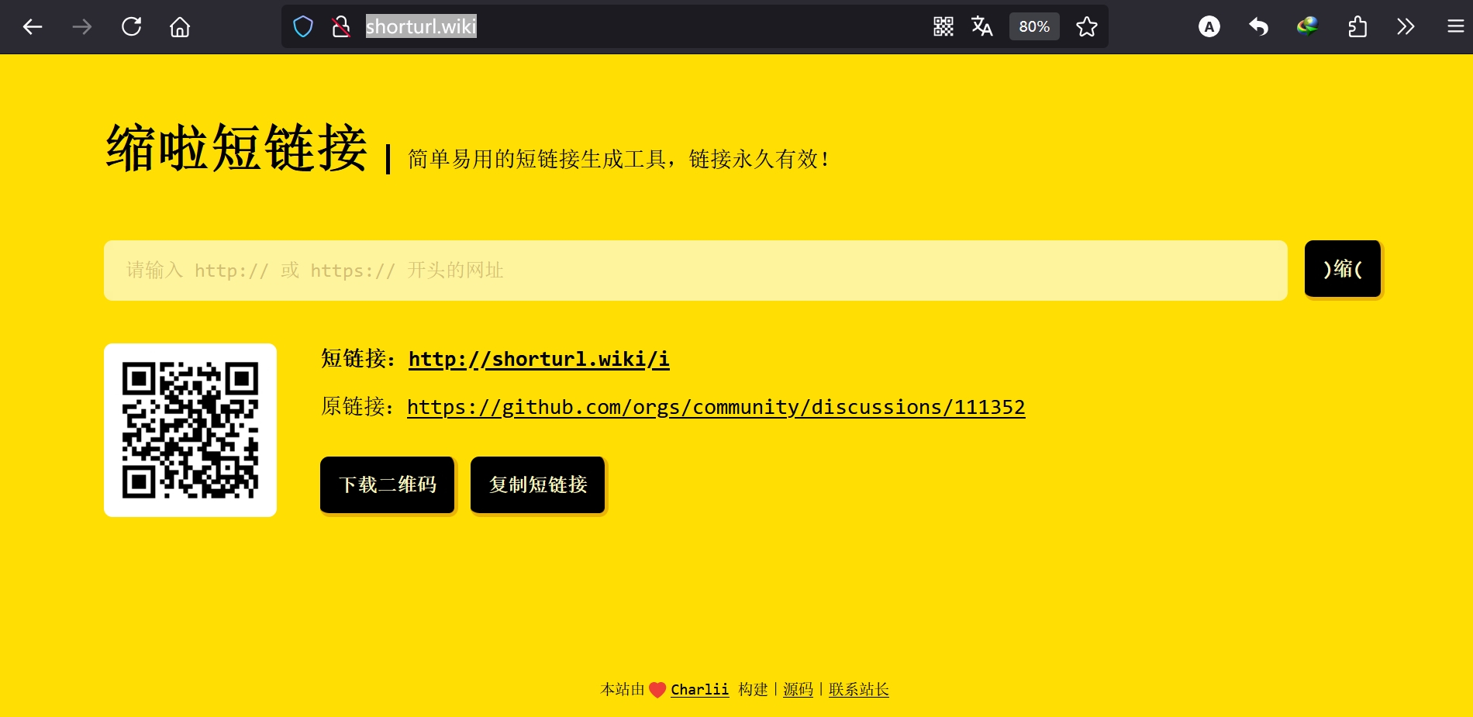
Task: Open 联系站长 contact link
Action: pos(858,690)
